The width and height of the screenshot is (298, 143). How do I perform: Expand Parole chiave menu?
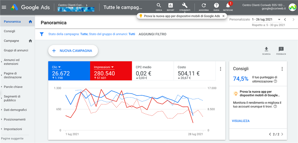[x=1, y=87]
